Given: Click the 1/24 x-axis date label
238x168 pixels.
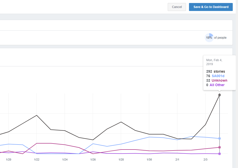Looking at the screenshot, I should 65,160.
